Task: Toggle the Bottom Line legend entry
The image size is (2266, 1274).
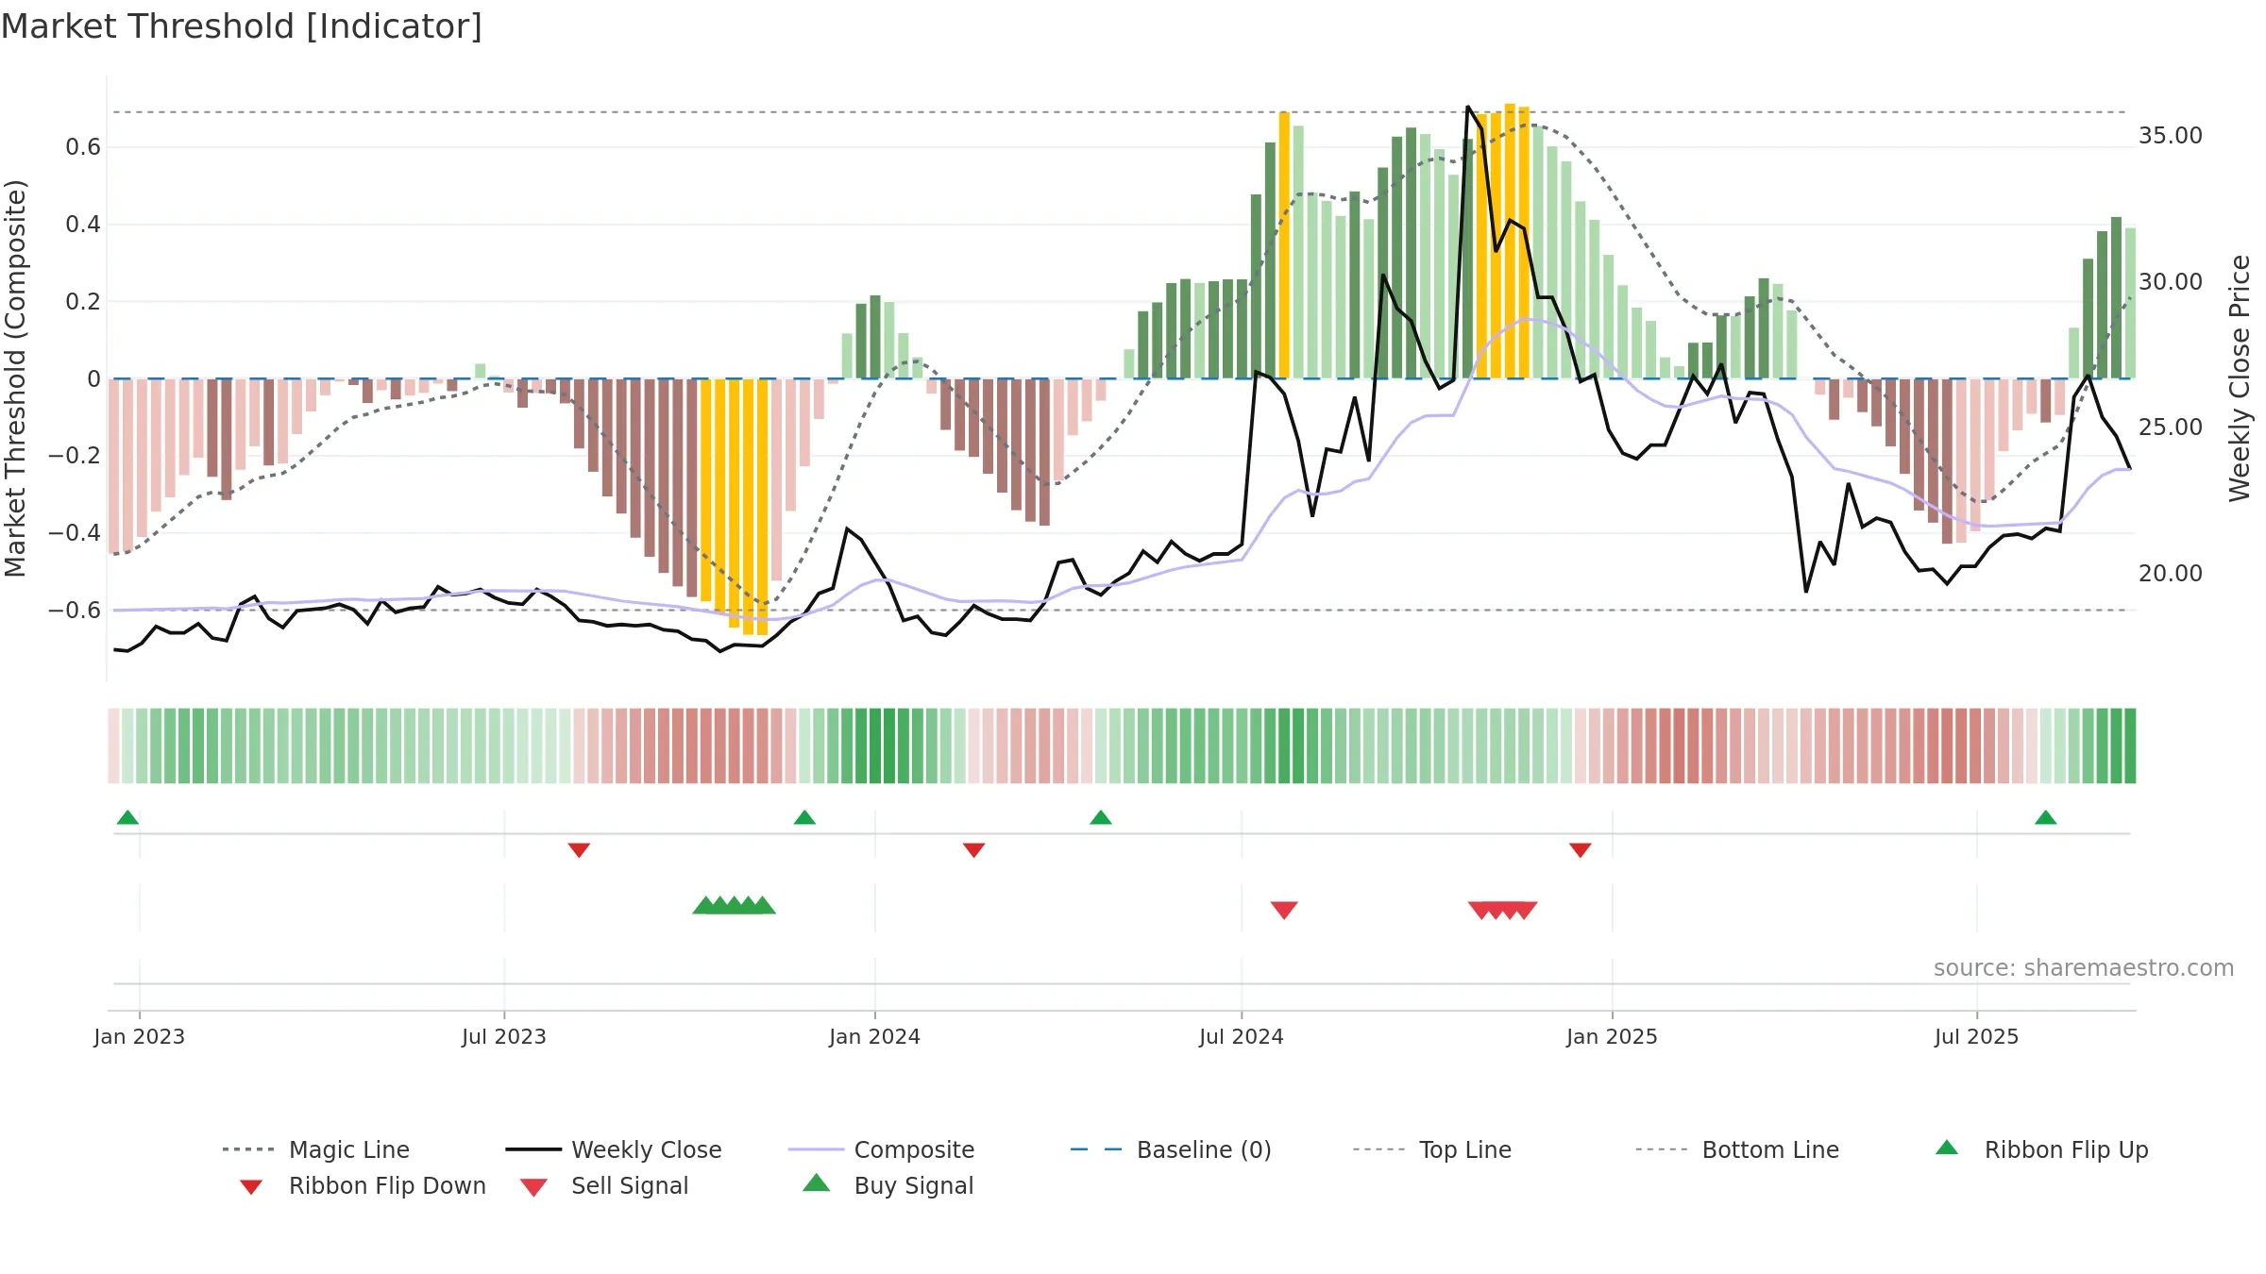Action: tap(1737, 1149)
